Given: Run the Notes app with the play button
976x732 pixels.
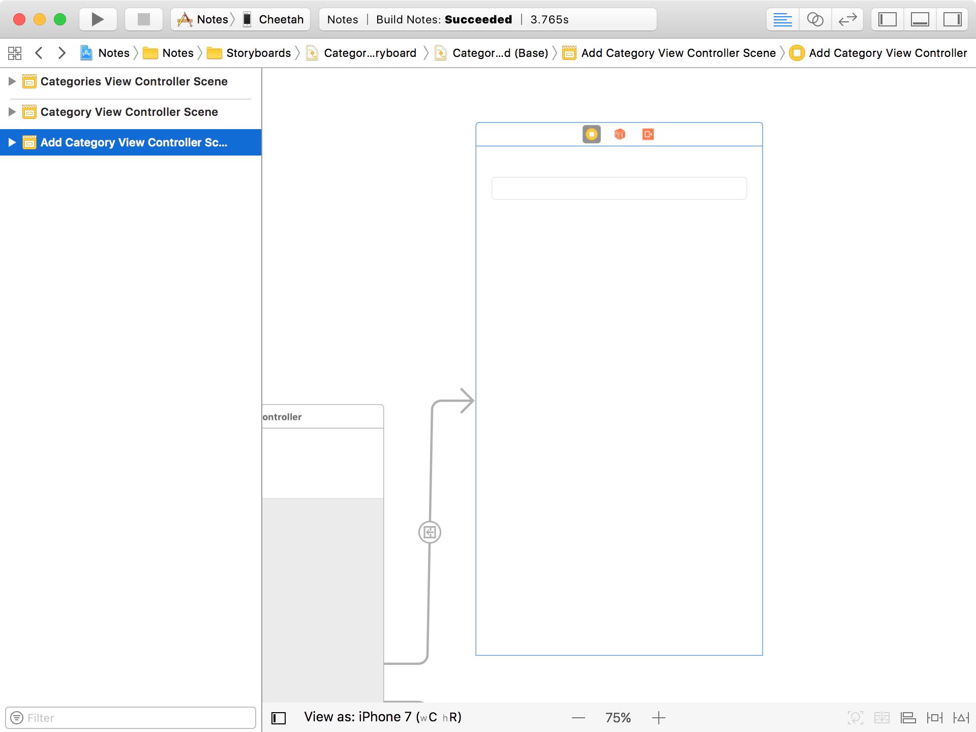Looking at the screenshot, I should click(97, 19).
